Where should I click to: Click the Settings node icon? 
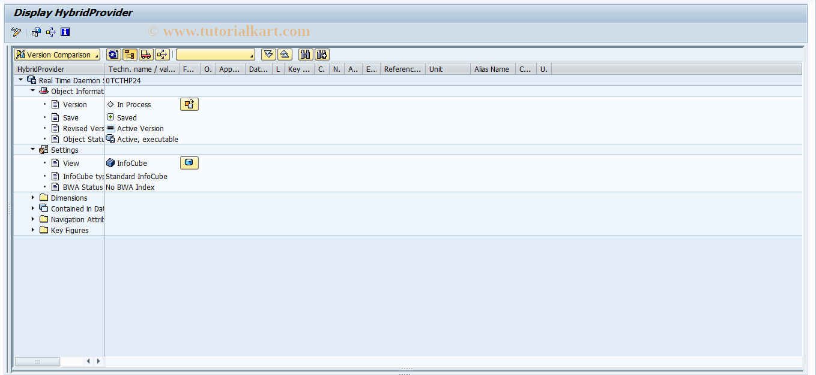[x=44, y=150]
